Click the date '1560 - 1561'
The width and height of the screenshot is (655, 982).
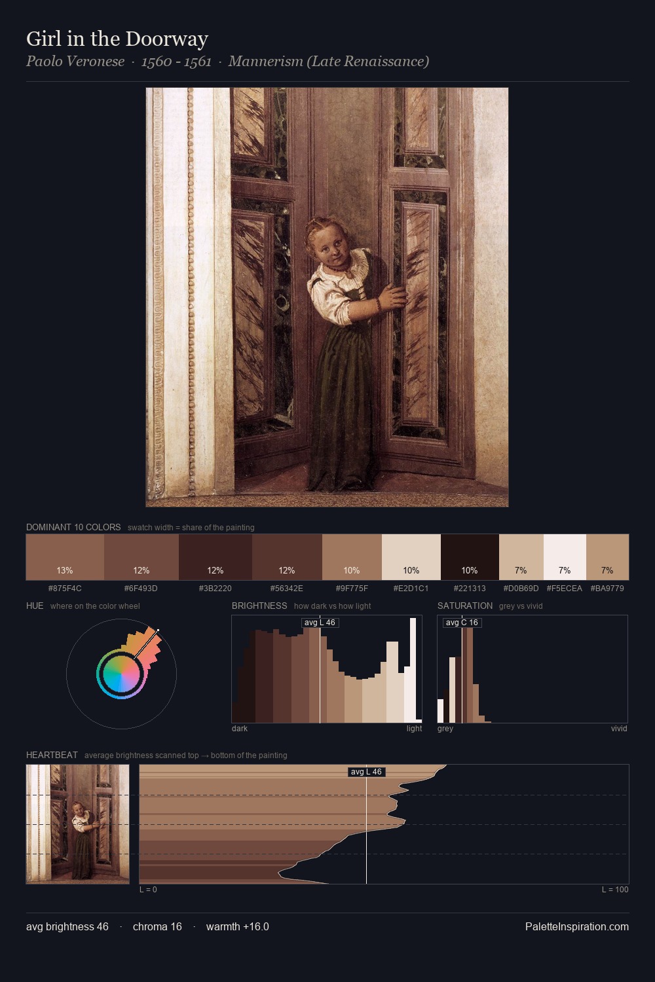click(x=176, y=62)
